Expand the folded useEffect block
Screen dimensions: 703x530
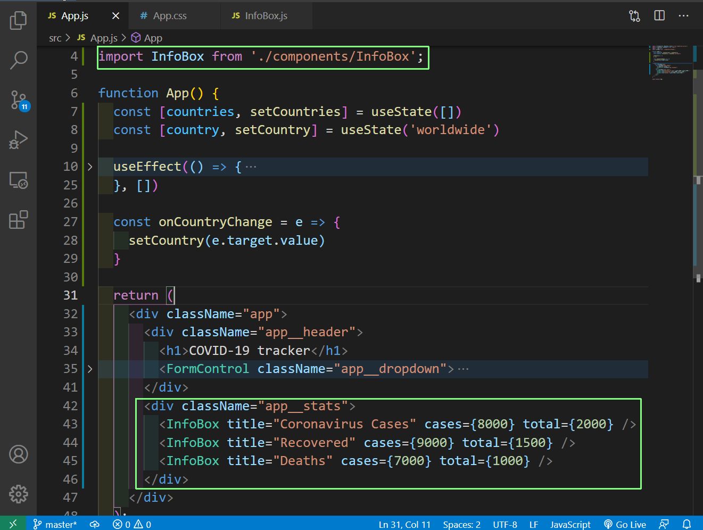pos(90,167)
